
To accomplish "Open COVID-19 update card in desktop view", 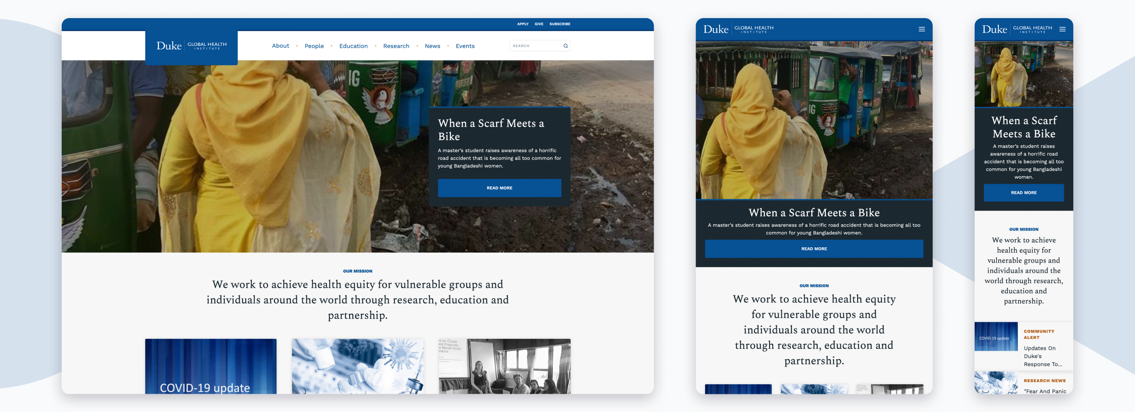I will click(x=211, y=366).
